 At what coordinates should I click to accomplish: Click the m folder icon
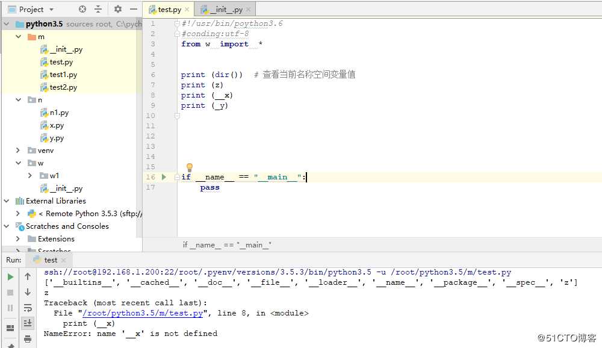click(32, 37)
